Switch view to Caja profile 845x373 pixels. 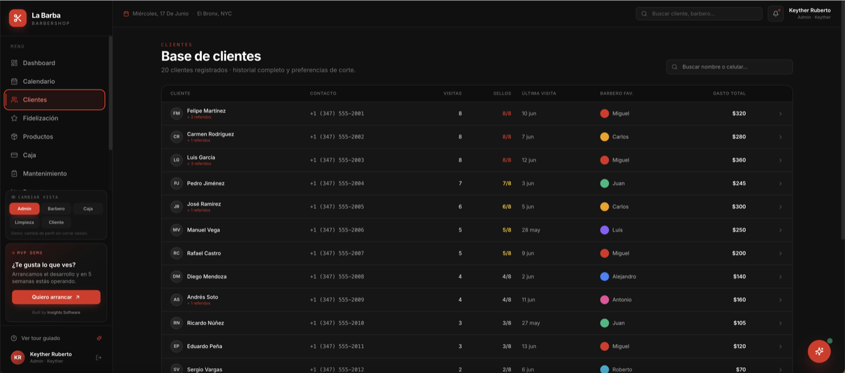coord(88,209)
